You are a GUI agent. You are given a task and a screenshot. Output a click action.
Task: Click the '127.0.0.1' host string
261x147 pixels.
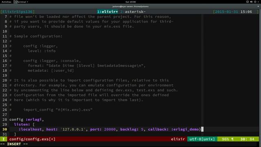73,129
